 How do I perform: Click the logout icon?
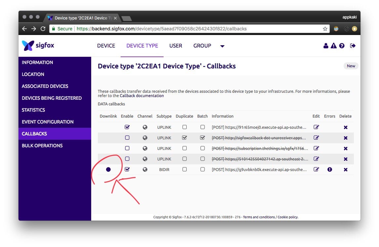[353, 46]
